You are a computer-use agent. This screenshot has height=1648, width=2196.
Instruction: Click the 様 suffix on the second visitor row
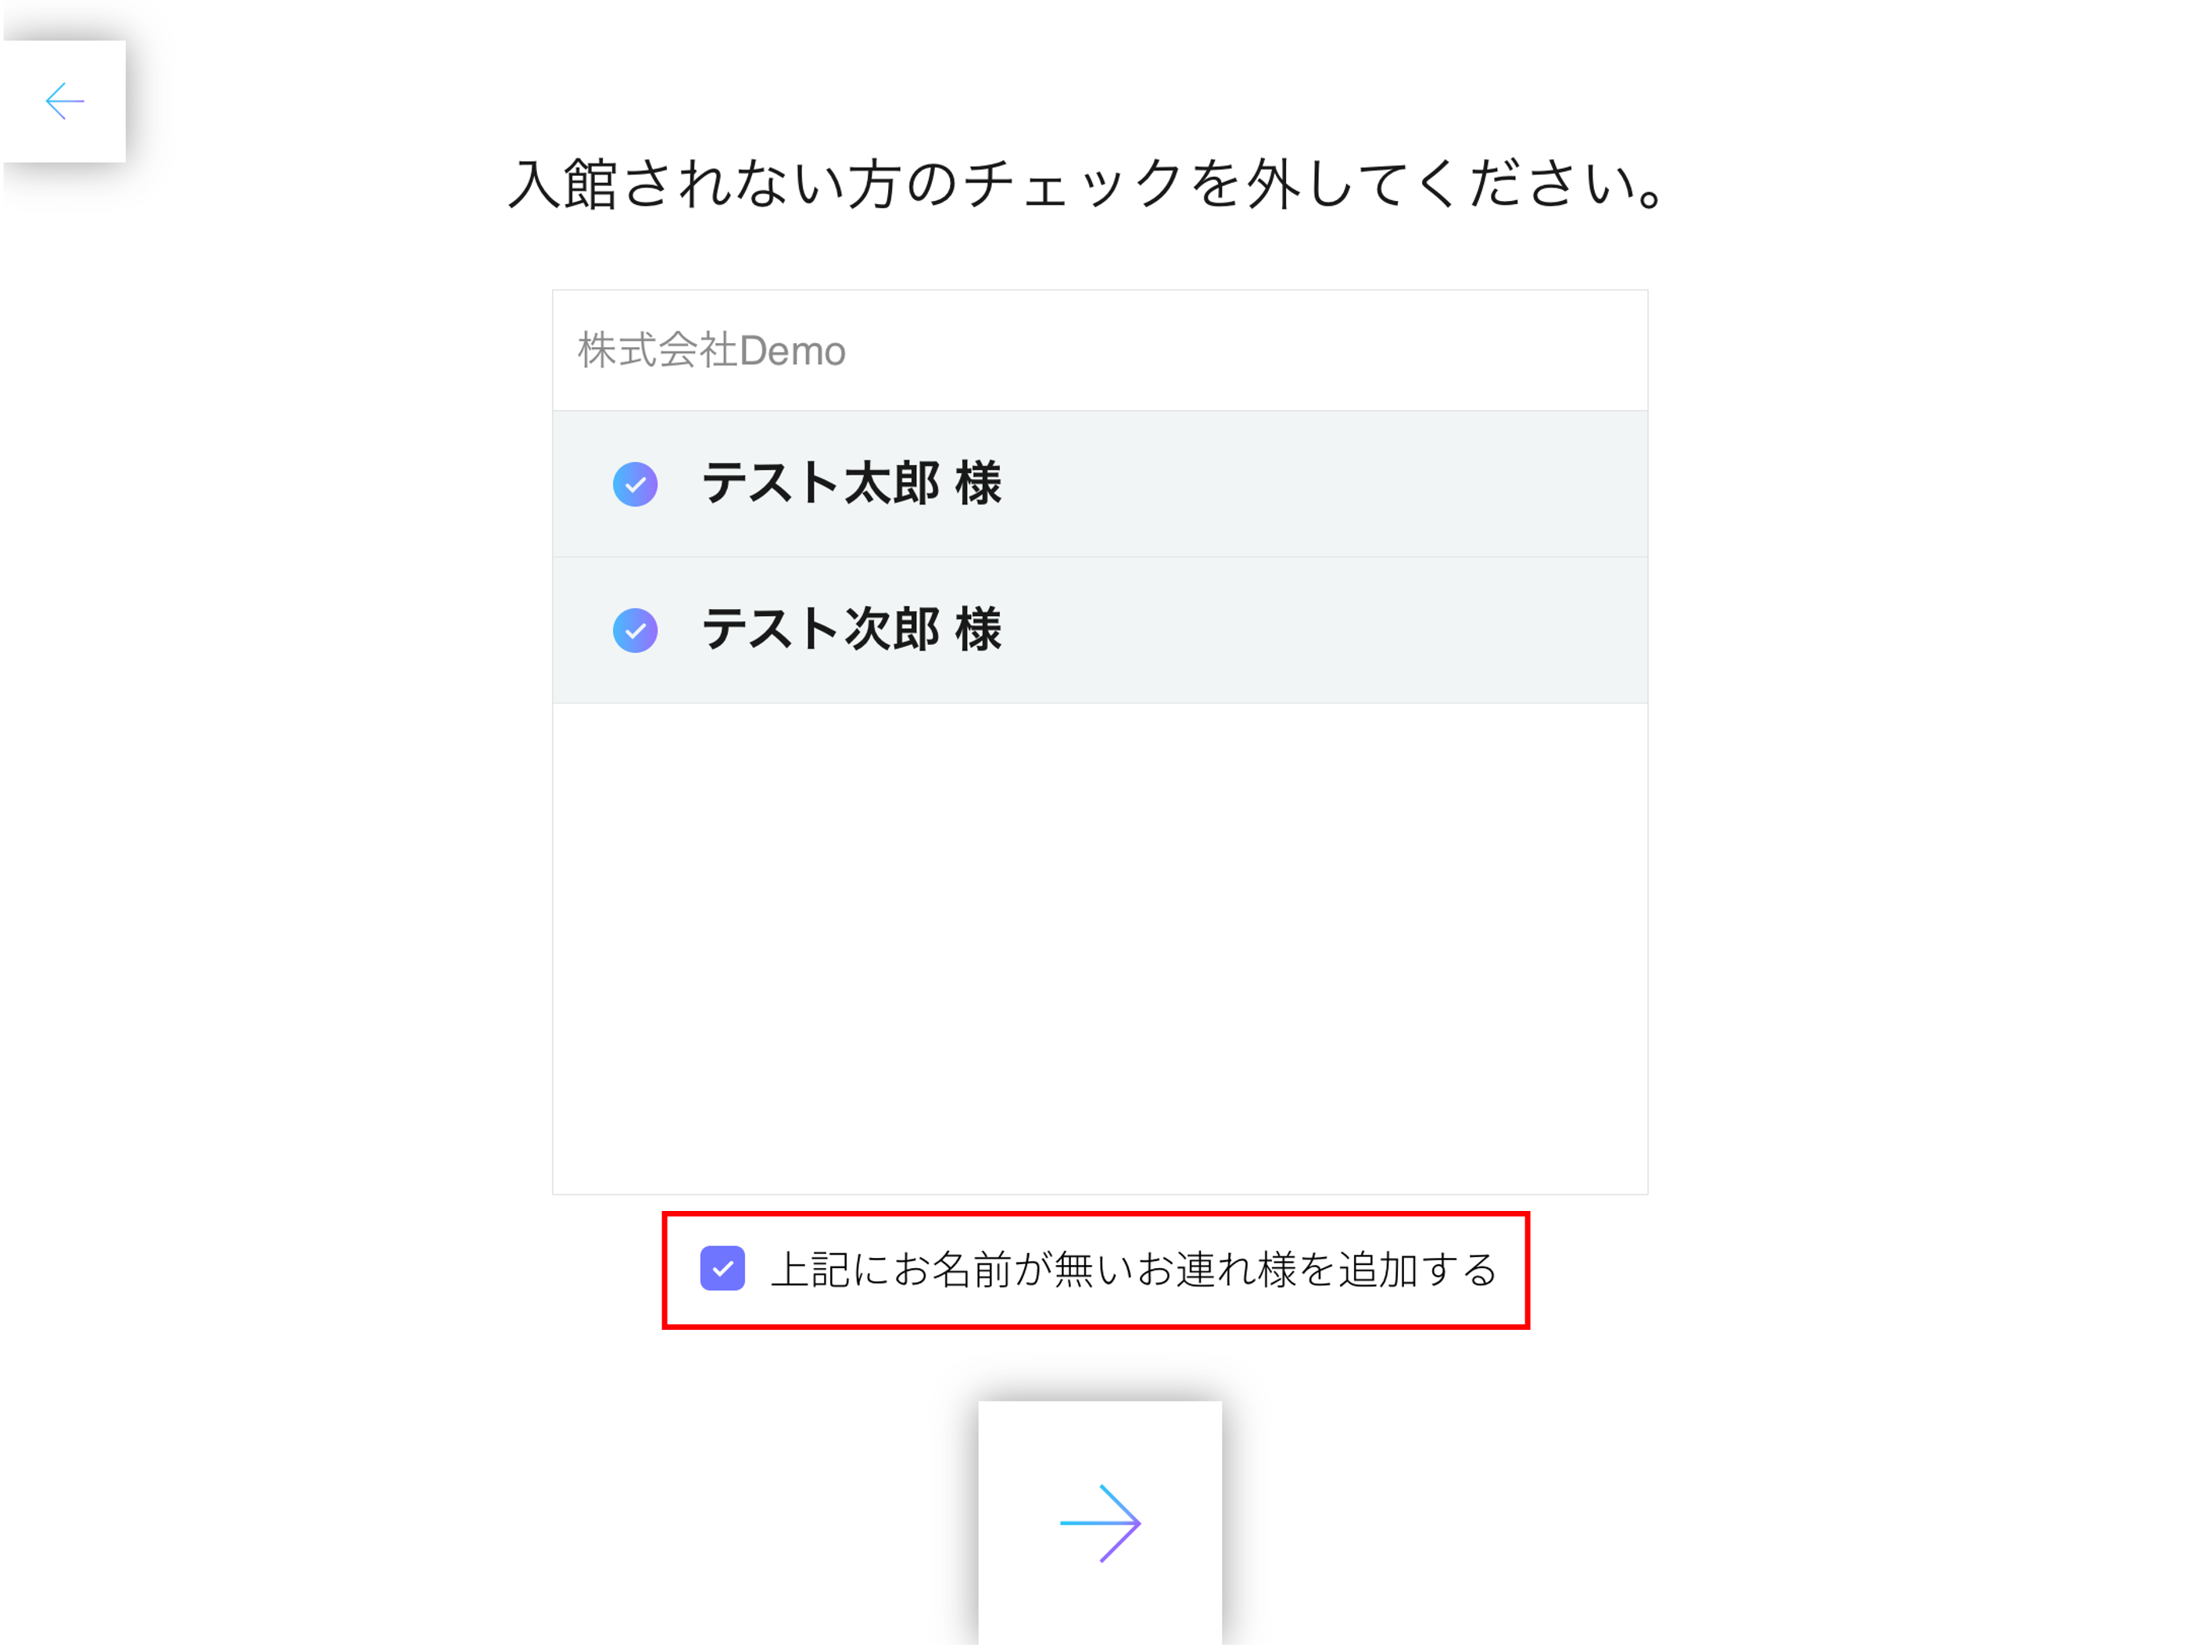coord(978,629)
